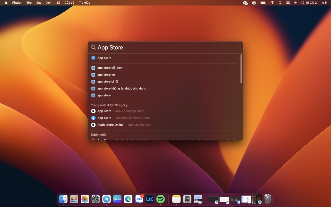Open App Store top hit result
The width and height of the screenshot is (331, 207).
tap(104, 58)
